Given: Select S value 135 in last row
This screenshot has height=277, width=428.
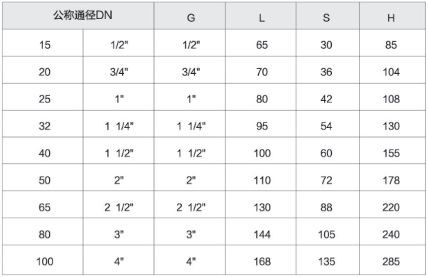Looking at the screenshot, I should (328, 260).
